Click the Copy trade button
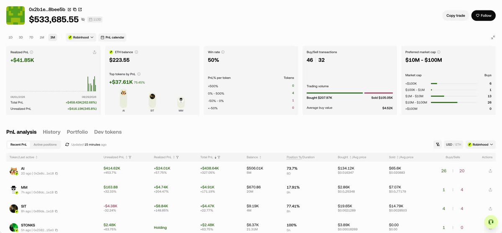Screen dimensions: 502x233 click(456, 15)
